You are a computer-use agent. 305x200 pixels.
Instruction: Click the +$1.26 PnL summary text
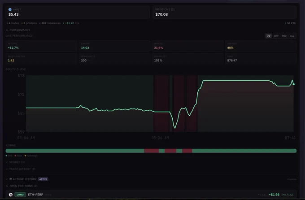tap(71, 23)
